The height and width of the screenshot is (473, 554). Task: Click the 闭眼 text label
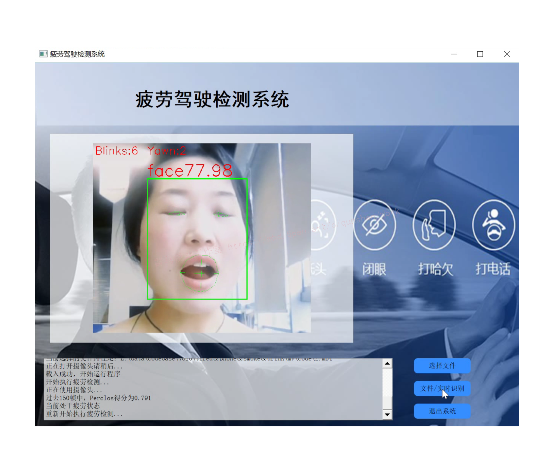pyautogui.click(x=374, y=269)
